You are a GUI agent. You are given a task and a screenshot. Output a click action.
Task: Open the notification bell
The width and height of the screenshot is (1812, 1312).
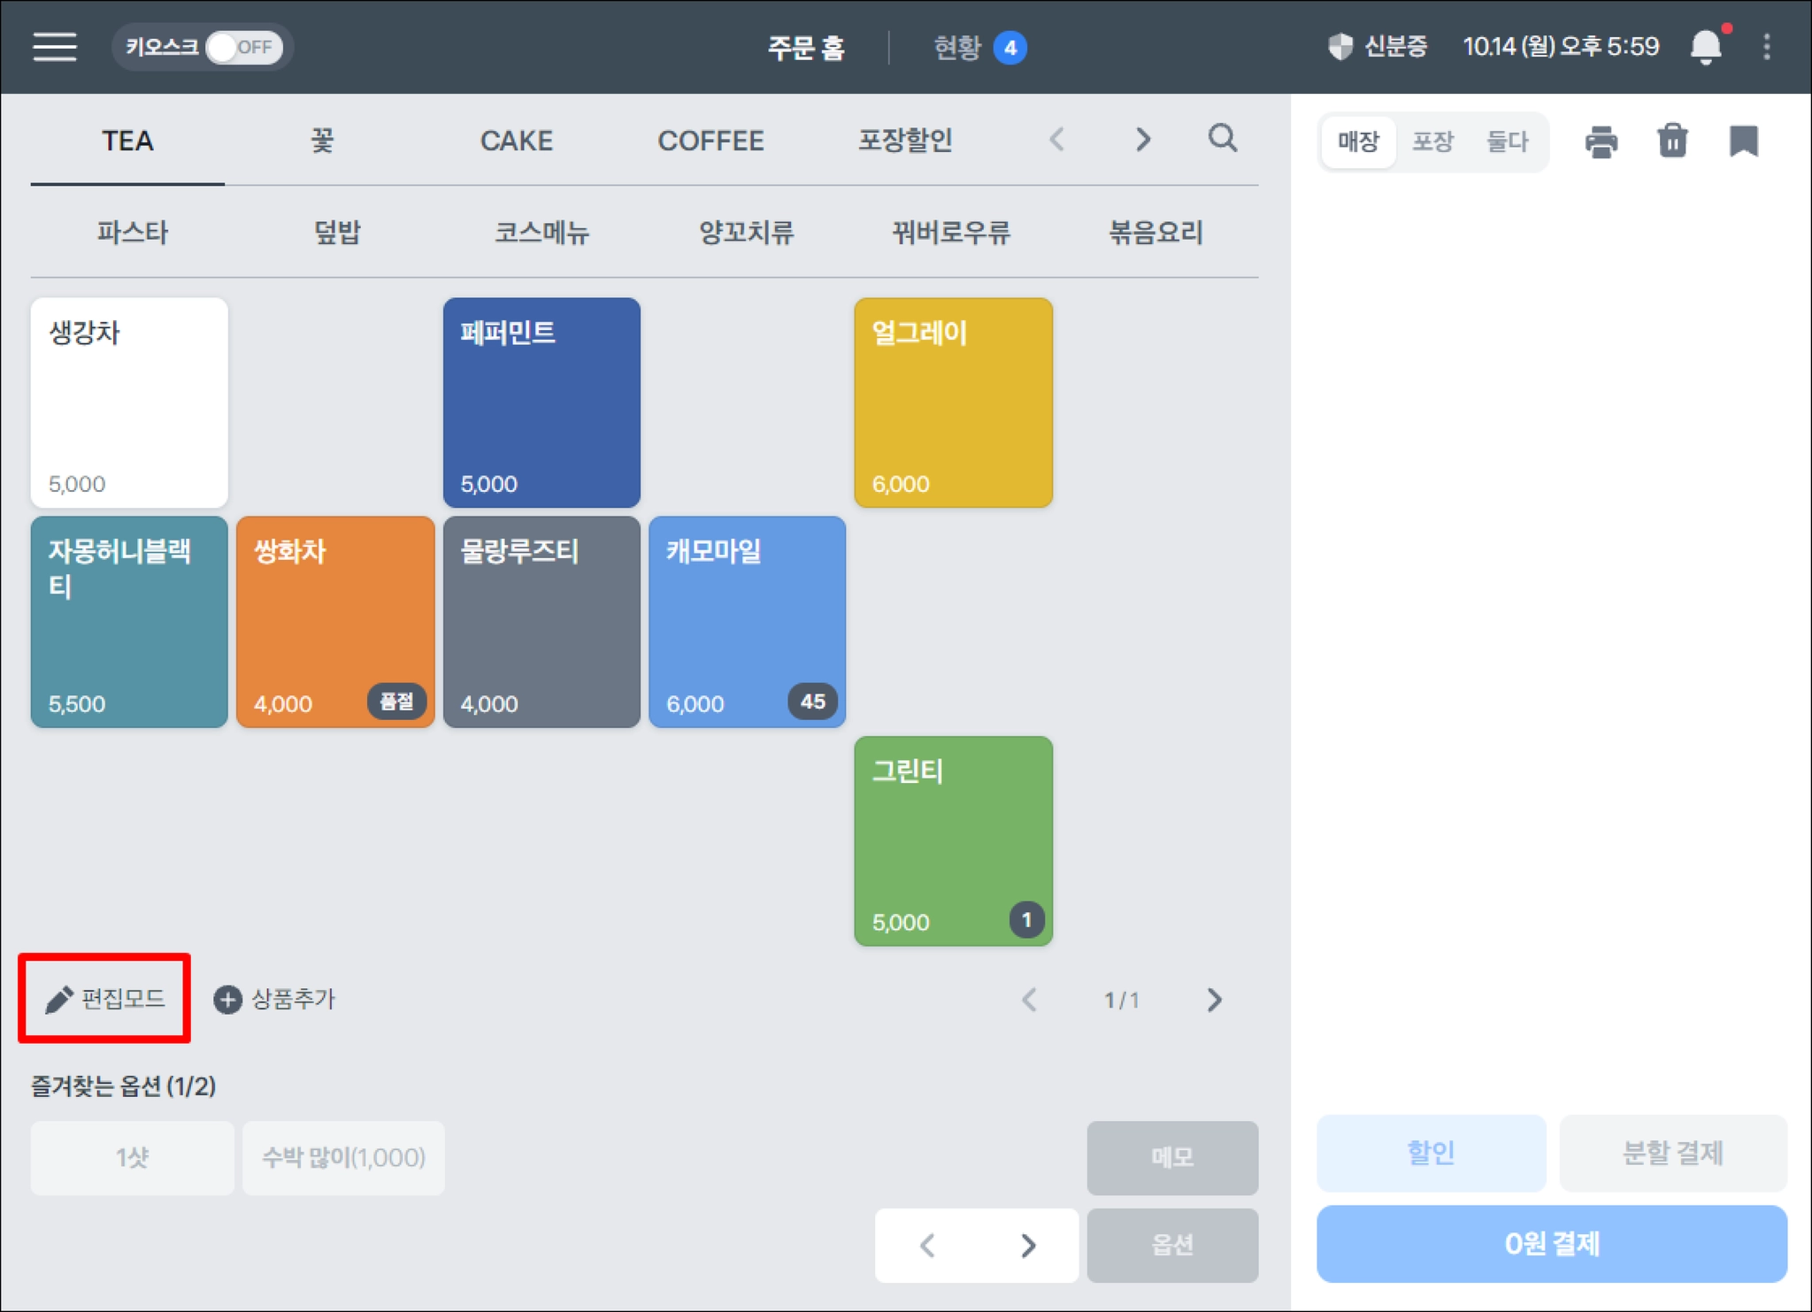[x=1706, y=47]
